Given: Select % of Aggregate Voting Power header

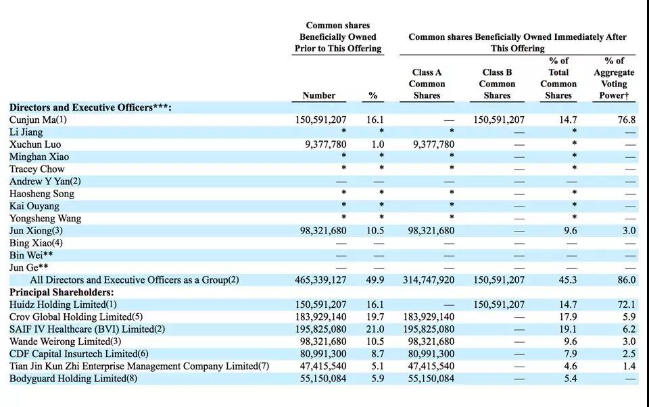Looking at the screenshot, I should 615,78.
